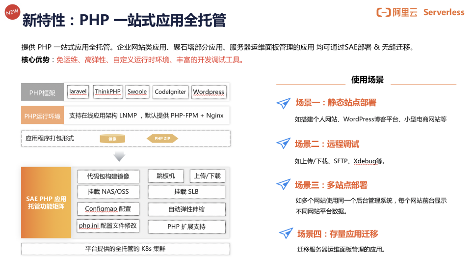Click the 应用程序打包形式 label
The height and width of the screenshot is (262, 475).
[50, 139]
